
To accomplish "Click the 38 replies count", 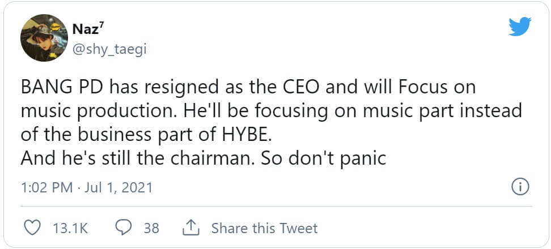I will (151, 229).
